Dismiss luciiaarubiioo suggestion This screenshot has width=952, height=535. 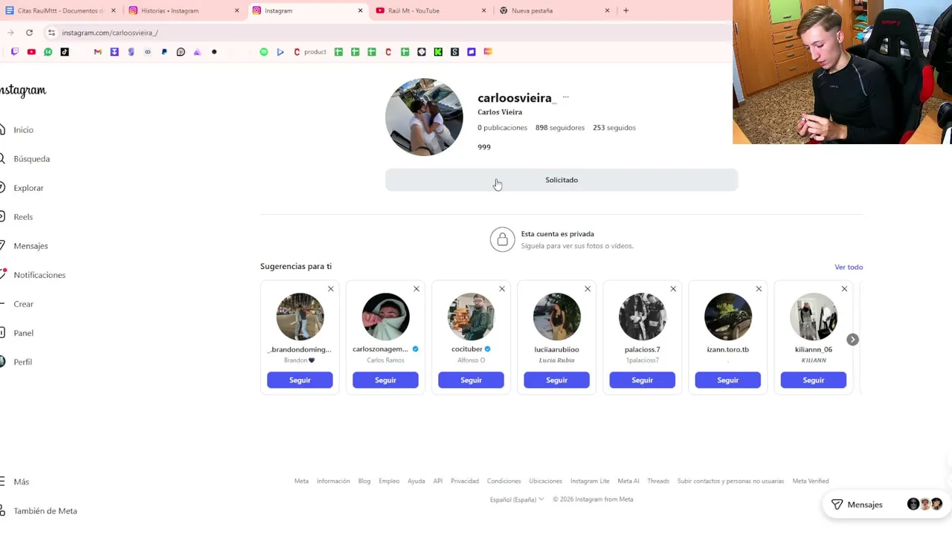(588, 289)
